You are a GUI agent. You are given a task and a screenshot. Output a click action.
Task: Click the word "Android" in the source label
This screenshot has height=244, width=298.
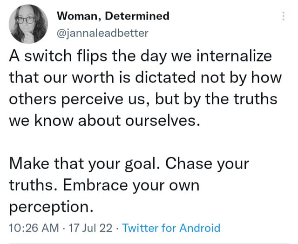point(200,228)
